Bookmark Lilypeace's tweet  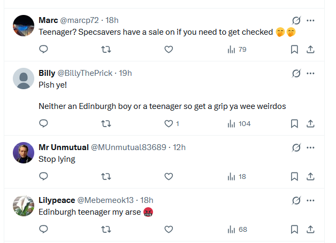[x=294, y=229]
